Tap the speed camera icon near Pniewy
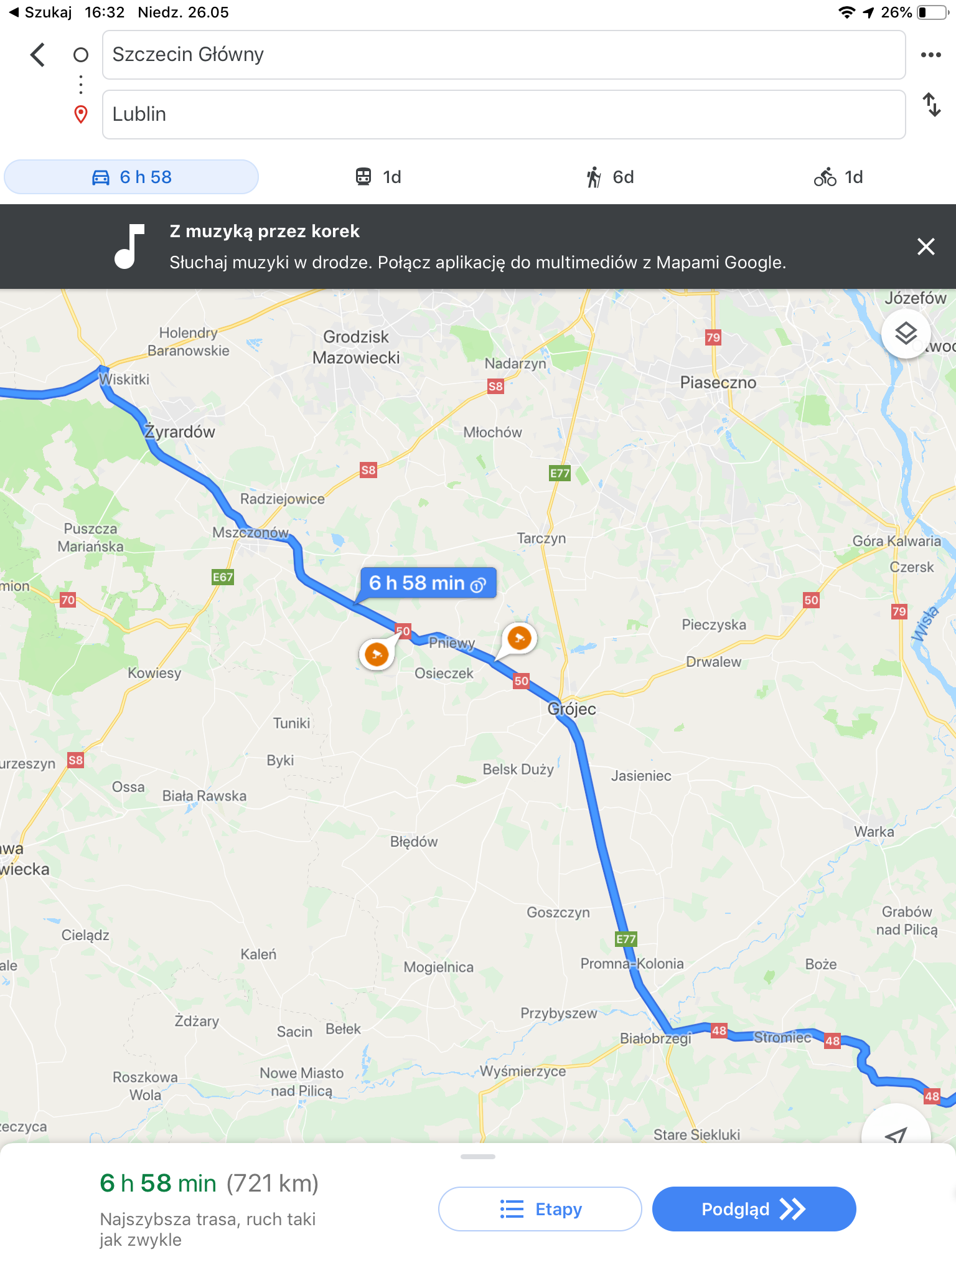This screenshot has height=1275, width=956. 519,638
